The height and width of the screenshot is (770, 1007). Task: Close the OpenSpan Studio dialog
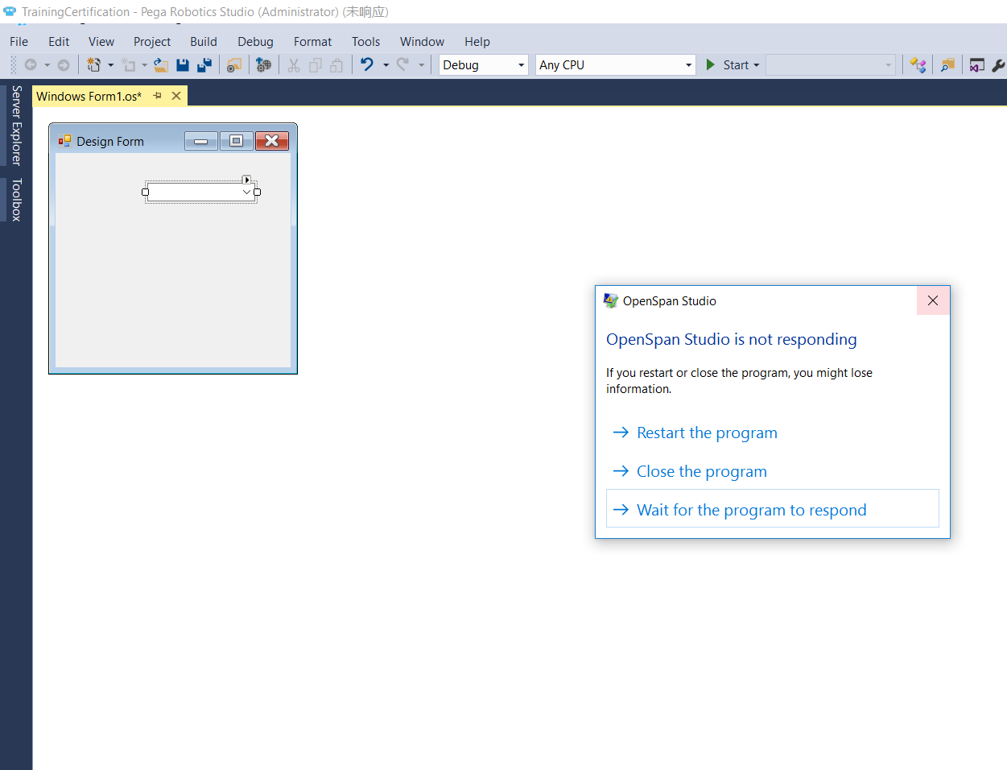point(933,300)
